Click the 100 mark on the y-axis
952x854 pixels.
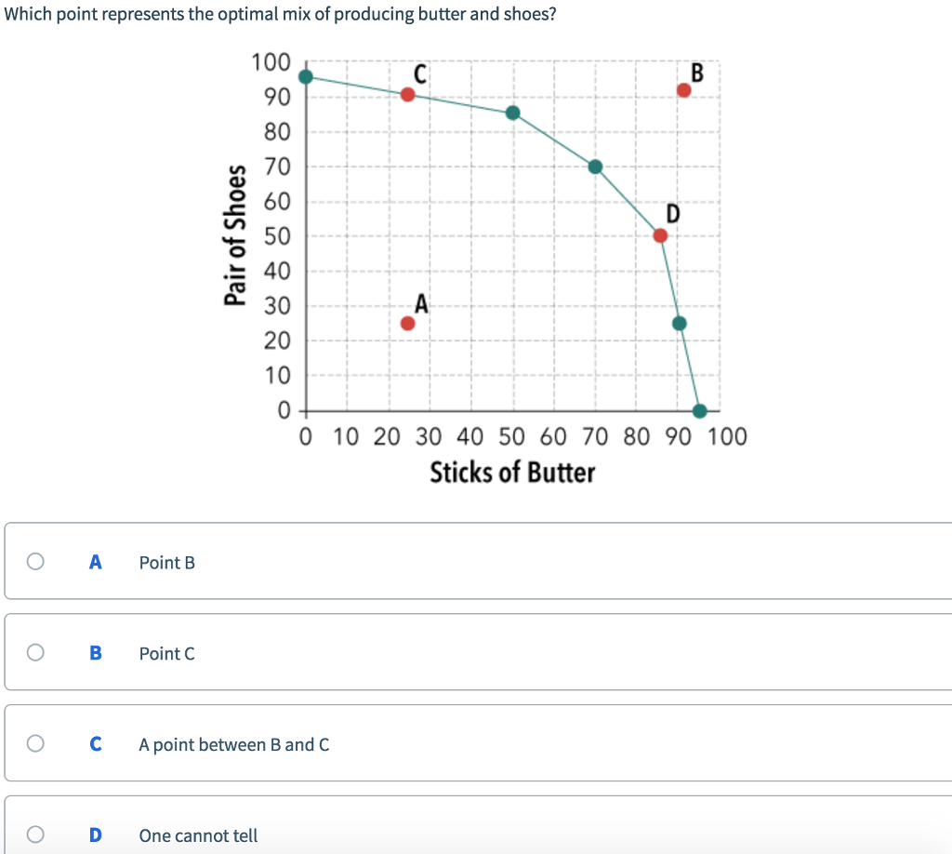[272, 63]
